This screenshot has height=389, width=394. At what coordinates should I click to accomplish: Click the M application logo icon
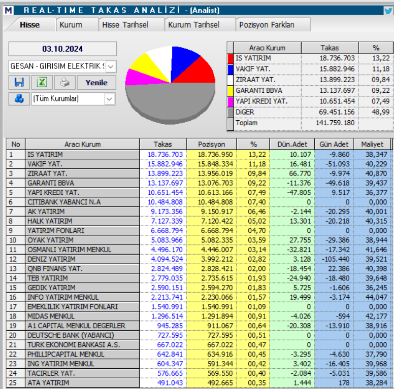click(x=8, y=10)
